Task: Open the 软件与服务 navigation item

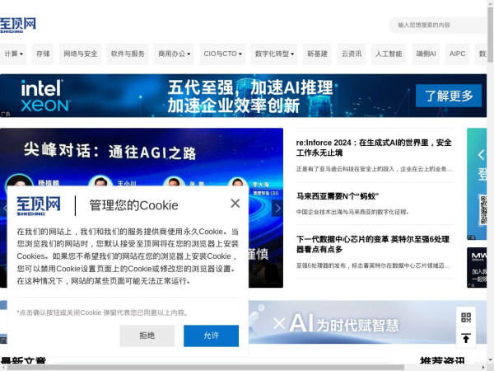Action: click(x=128, y=54)
